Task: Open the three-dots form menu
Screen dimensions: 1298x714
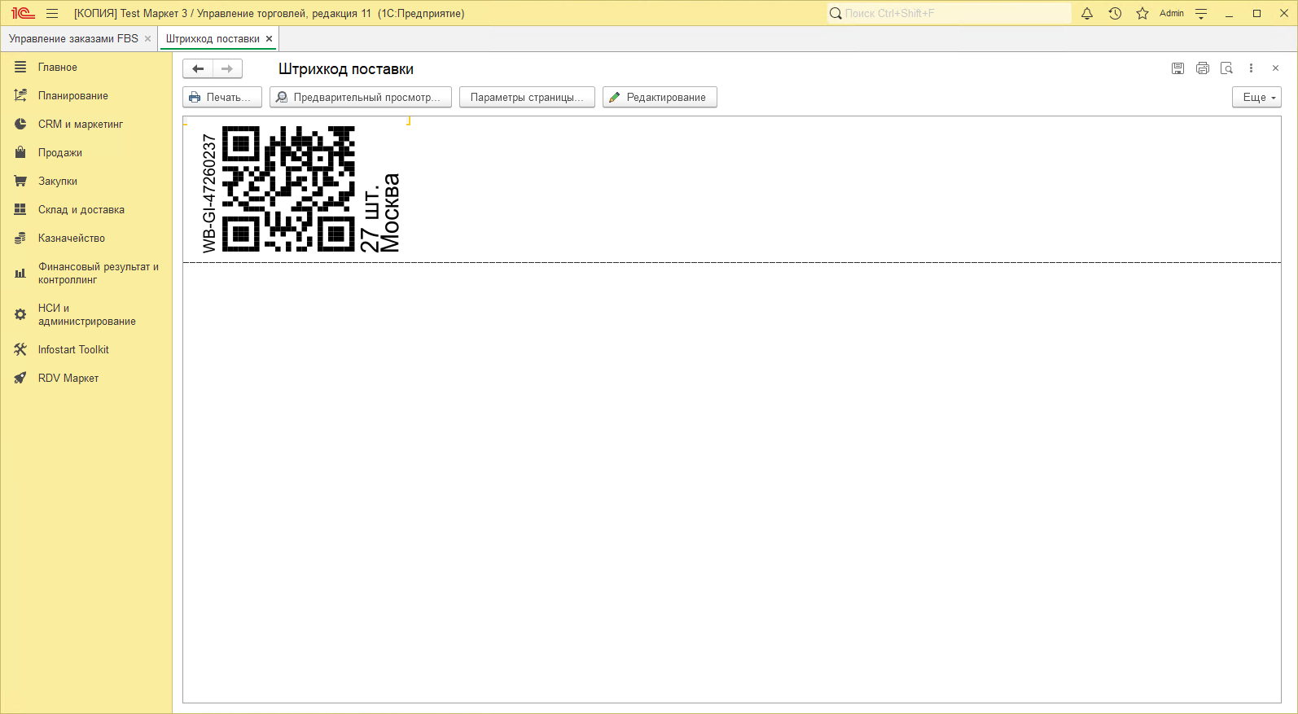Action: (1252, 68)
